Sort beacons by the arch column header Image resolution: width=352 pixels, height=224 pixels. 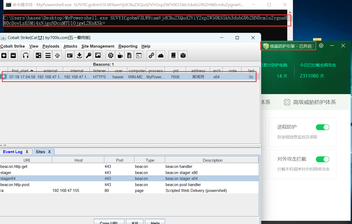[216, 71]
